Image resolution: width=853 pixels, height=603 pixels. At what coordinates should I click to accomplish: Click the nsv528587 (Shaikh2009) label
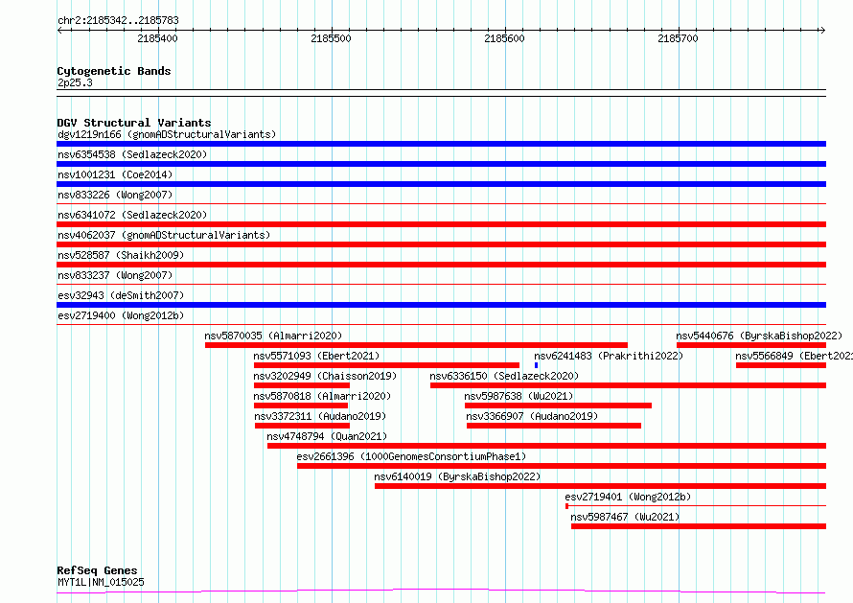(x=121, y=255)
